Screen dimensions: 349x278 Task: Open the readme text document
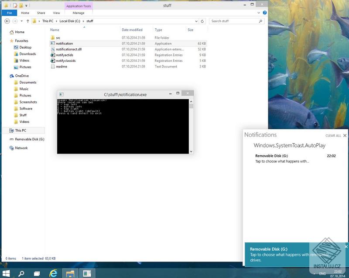pos(62,67)
